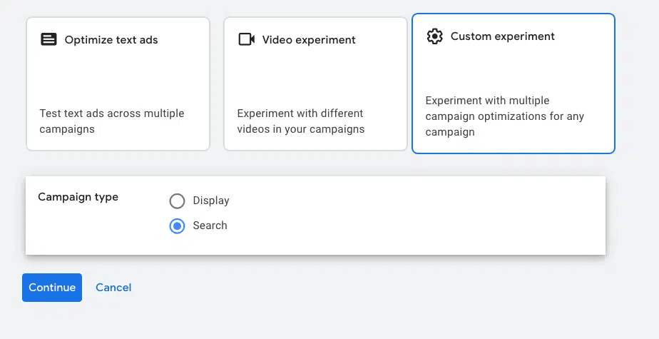Image resolution: width=659 pixels, height=339 pixels.
Task: Click blank middle of Optimize text ads card
Action: (x=118, y=77)
